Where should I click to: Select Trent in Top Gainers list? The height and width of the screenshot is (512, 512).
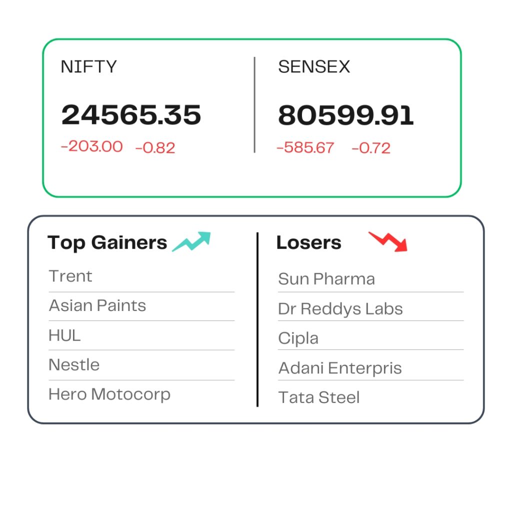tap(70, 276)
